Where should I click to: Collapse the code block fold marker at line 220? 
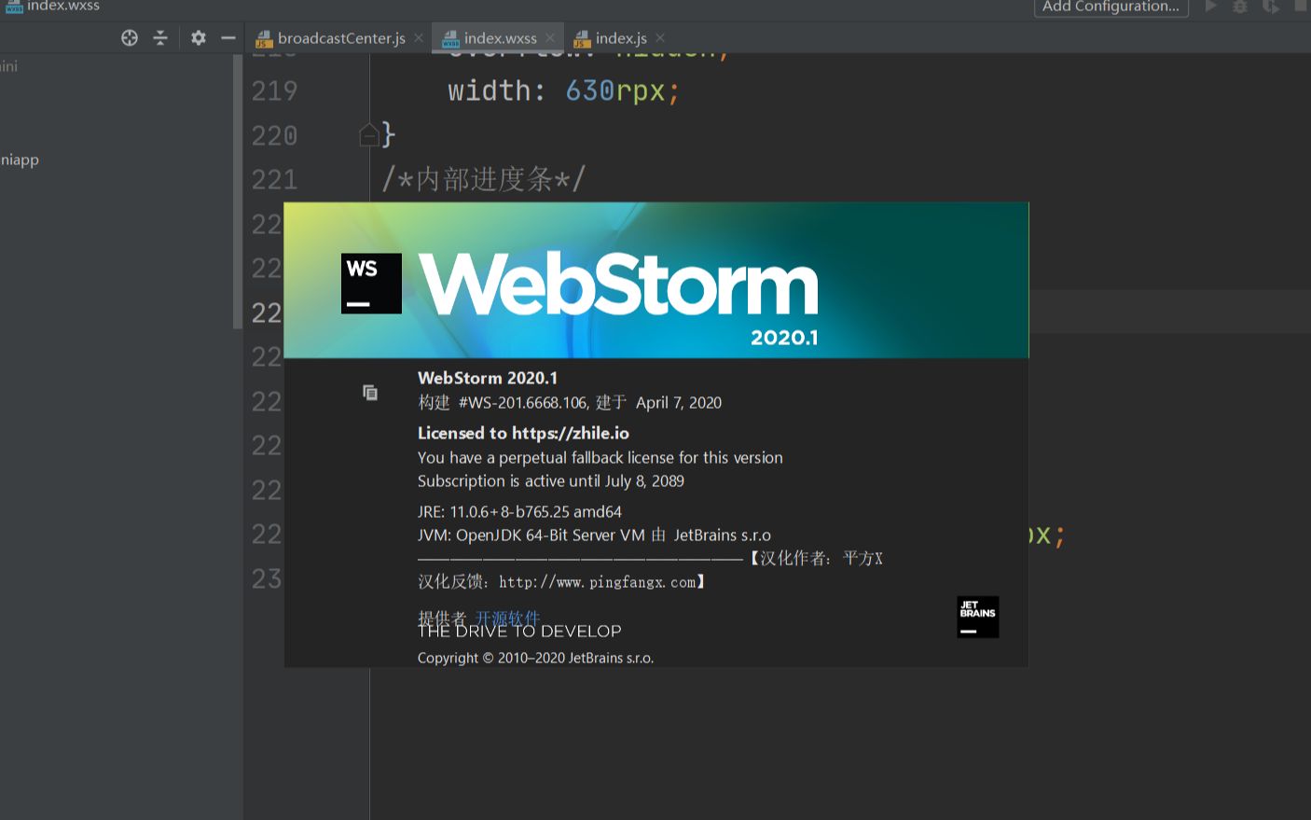tap(369, 135)
